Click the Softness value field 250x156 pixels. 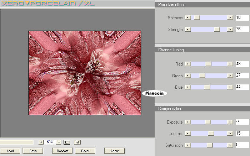[x=241, y=18]
